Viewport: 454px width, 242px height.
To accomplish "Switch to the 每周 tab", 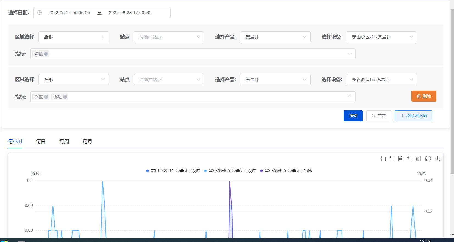I will [64, 142].
